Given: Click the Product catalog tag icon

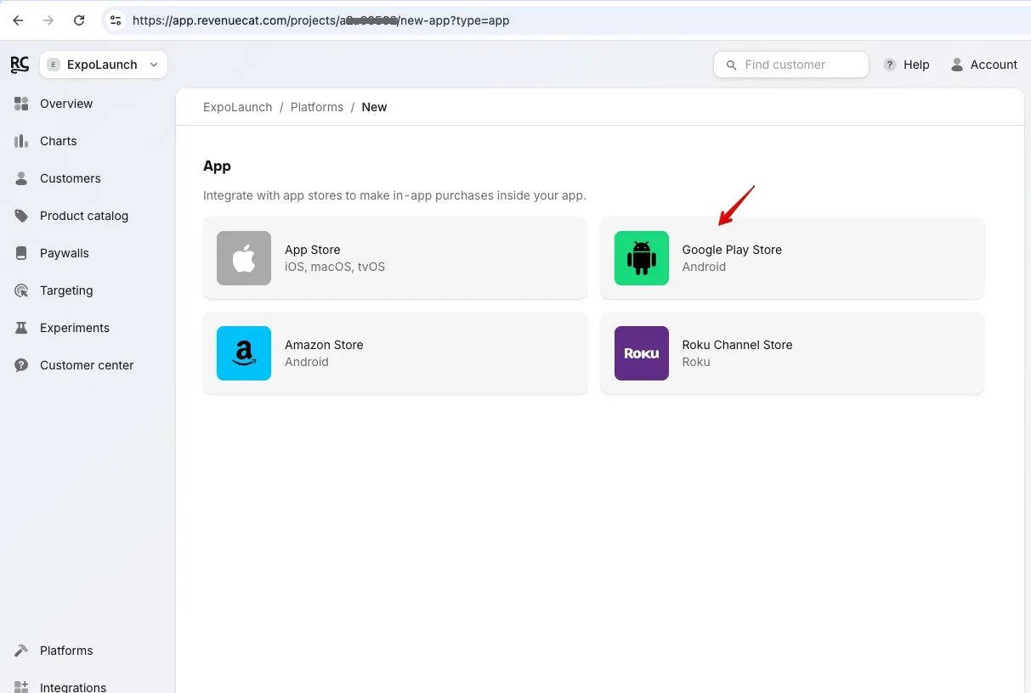Looking at the screenshot, I should point(22,216).
